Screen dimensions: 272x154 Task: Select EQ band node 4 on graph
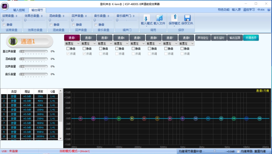coord(119,118)
